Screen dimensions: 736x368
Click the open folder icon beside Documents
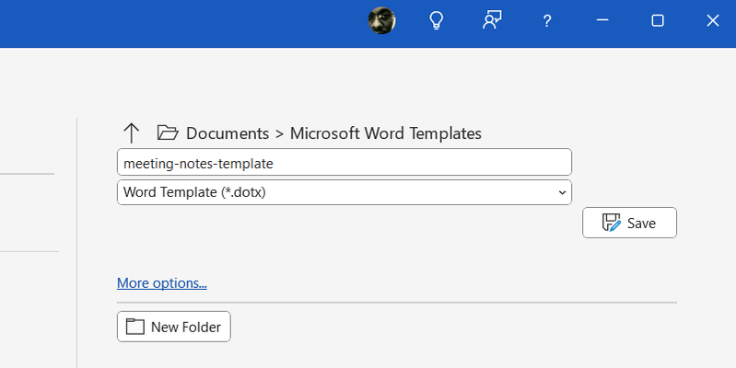pyautogui.click(x=167, y=132)
